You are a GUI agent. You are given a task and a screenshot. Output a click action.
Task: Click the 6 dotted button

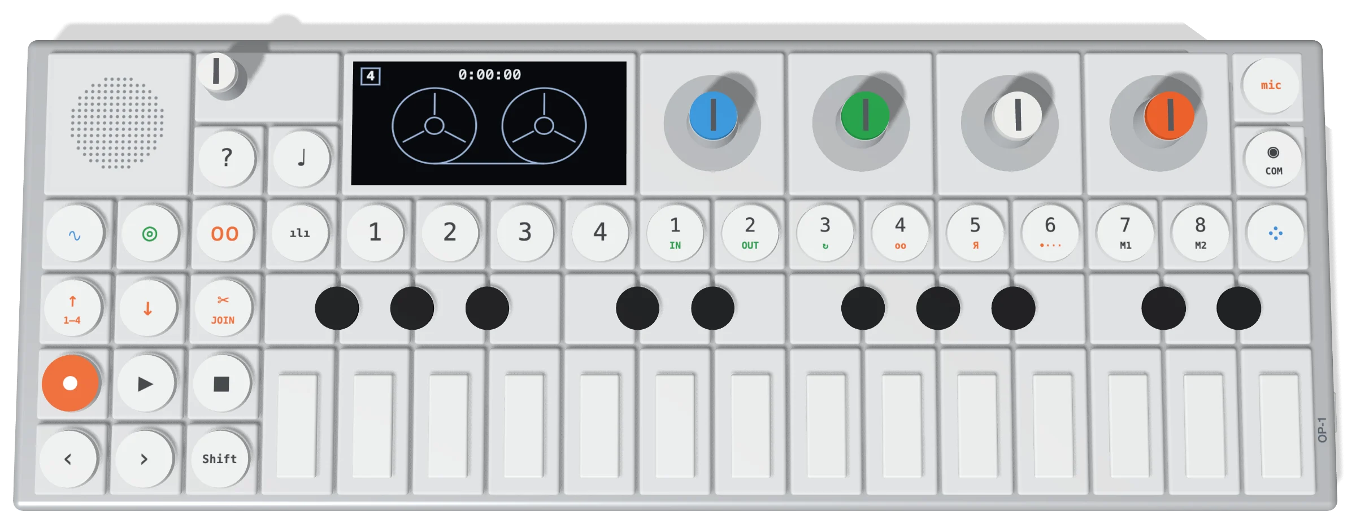pyautogui.click(x=1050, y=233)
